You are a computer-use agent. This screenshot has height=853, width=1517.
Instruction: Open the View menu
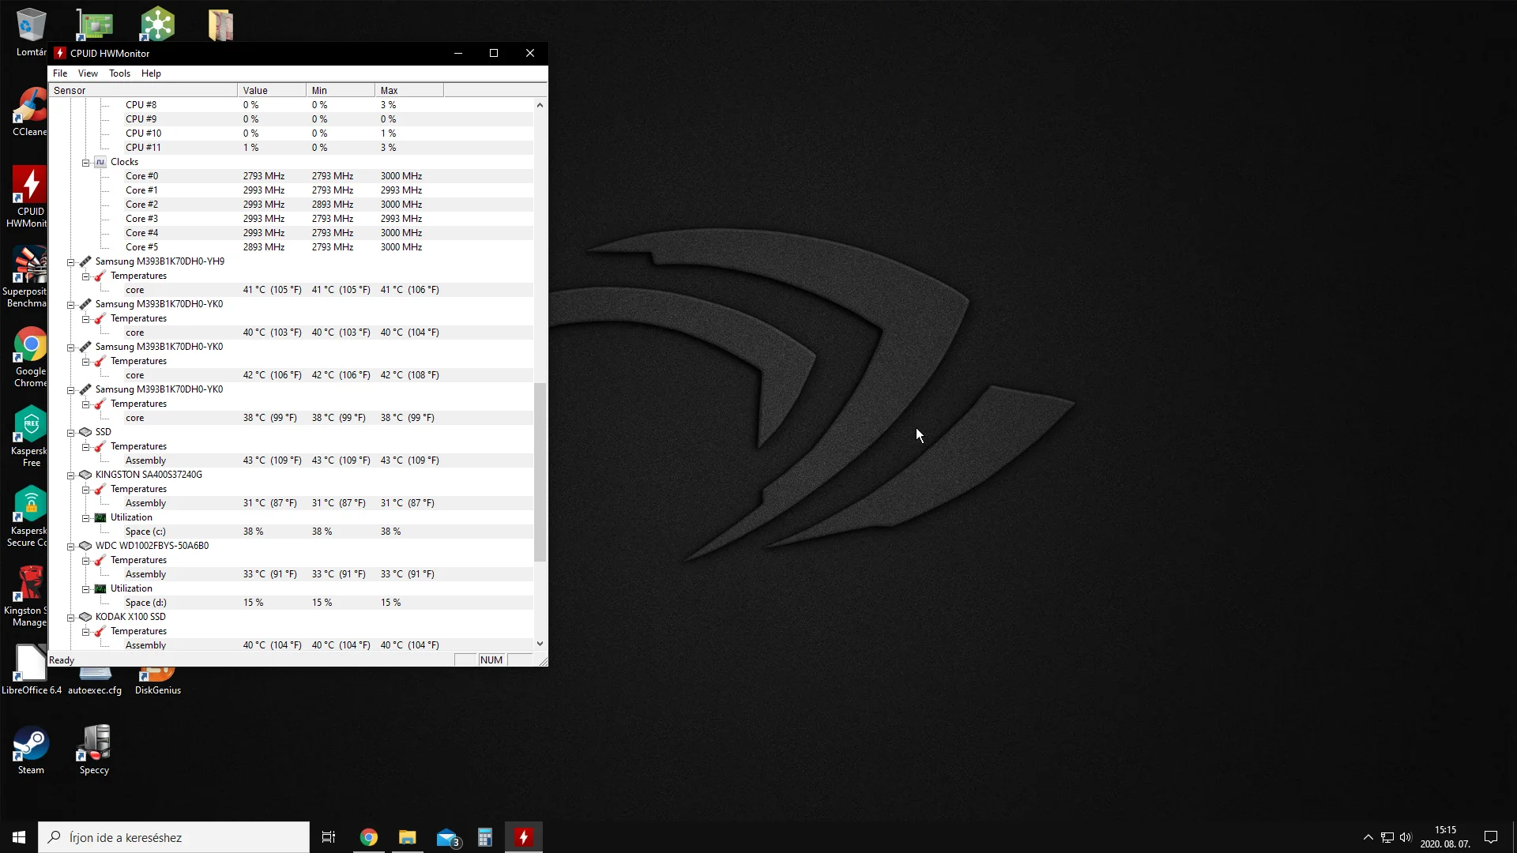click(x=88, y=73)
